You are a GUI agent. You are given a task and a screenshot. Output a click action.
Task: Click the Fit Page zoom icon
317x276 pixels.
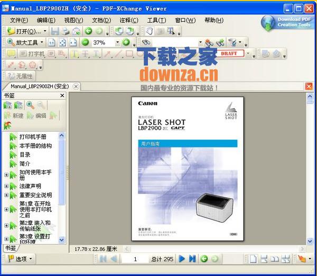pyautogui.click(x=62, y=42)
